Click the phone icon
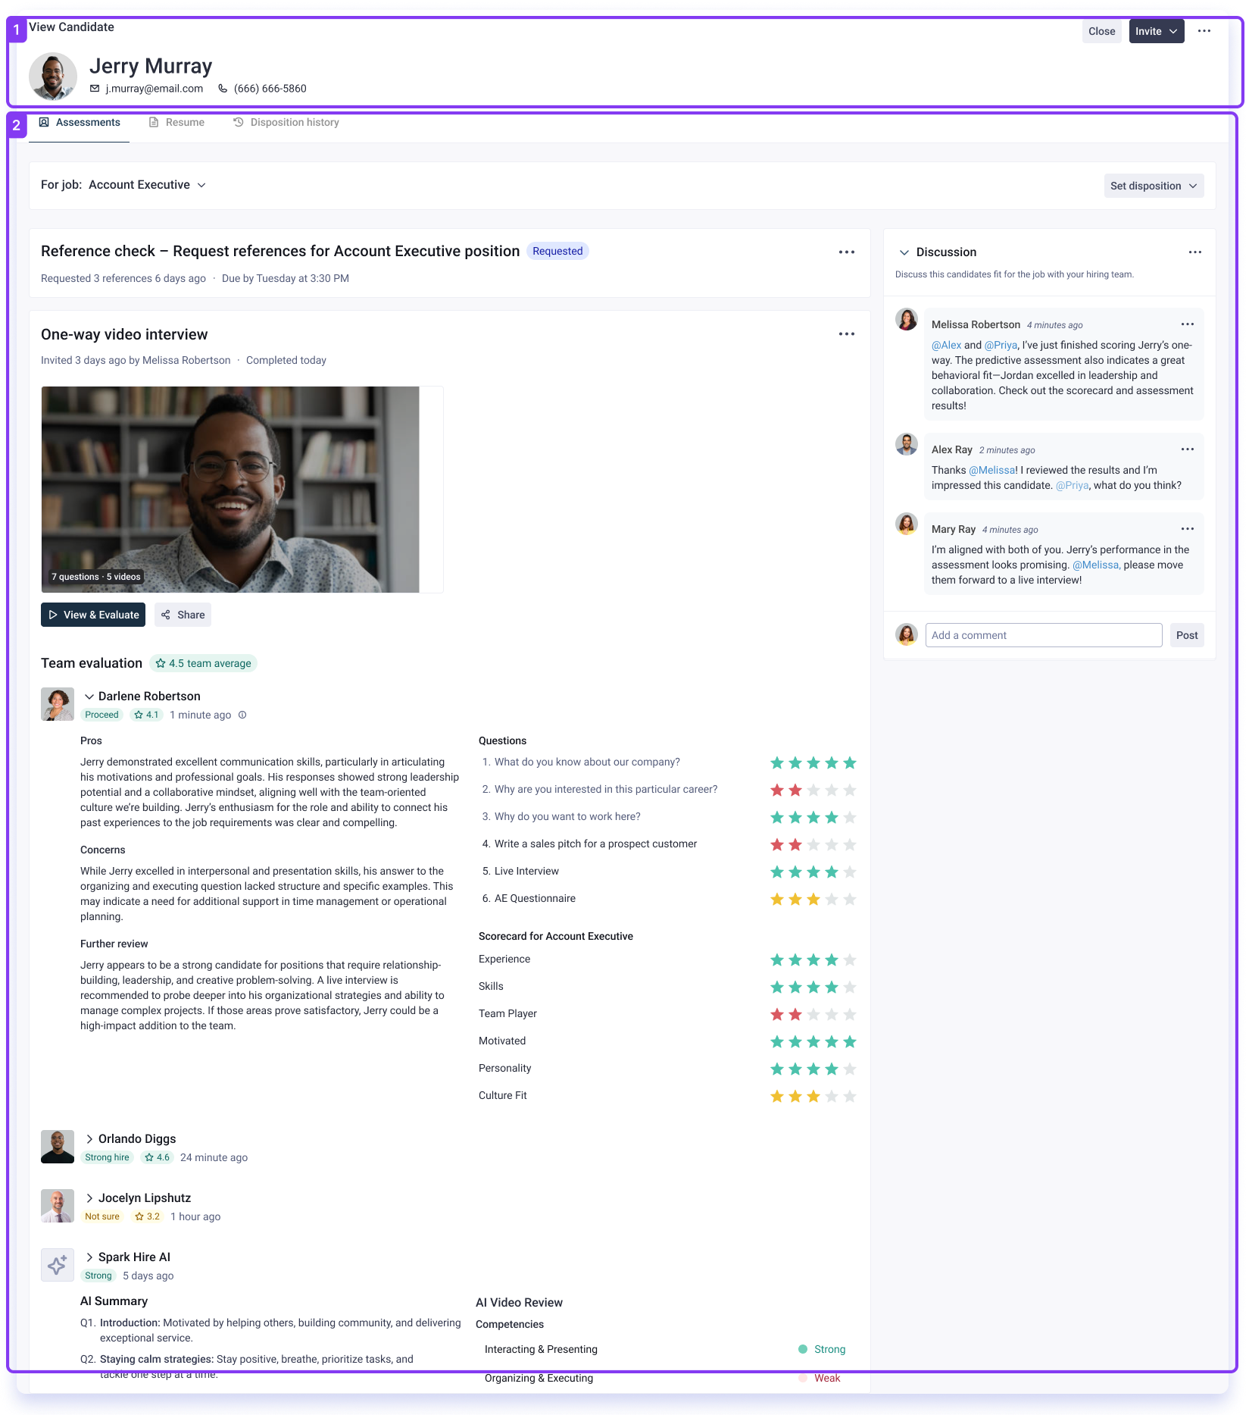Viewport: 1249px width, 1415px height. (223, 89)
